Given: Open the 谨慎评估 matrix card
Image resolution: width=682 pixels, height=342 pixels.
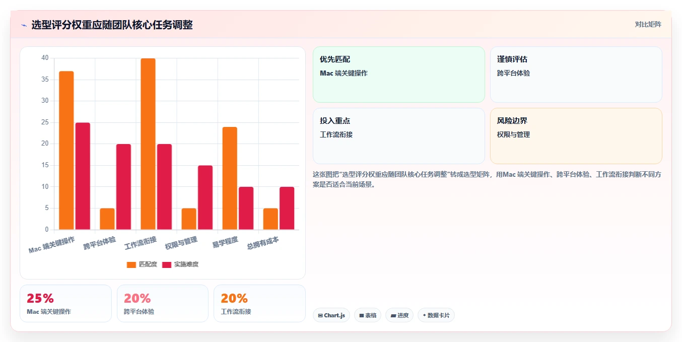Looking at the screenshot, I should (576, 75).
